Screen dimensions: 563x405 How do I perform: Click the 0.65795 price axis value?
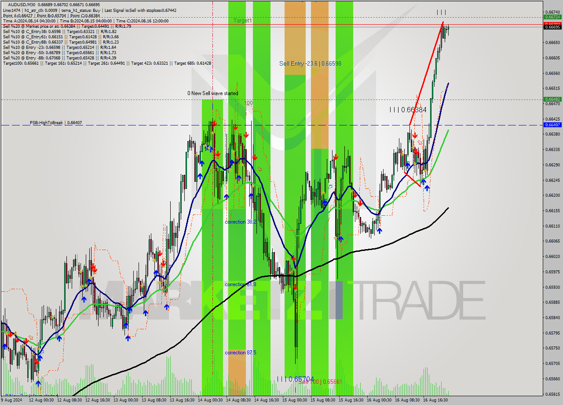(552, 333)
